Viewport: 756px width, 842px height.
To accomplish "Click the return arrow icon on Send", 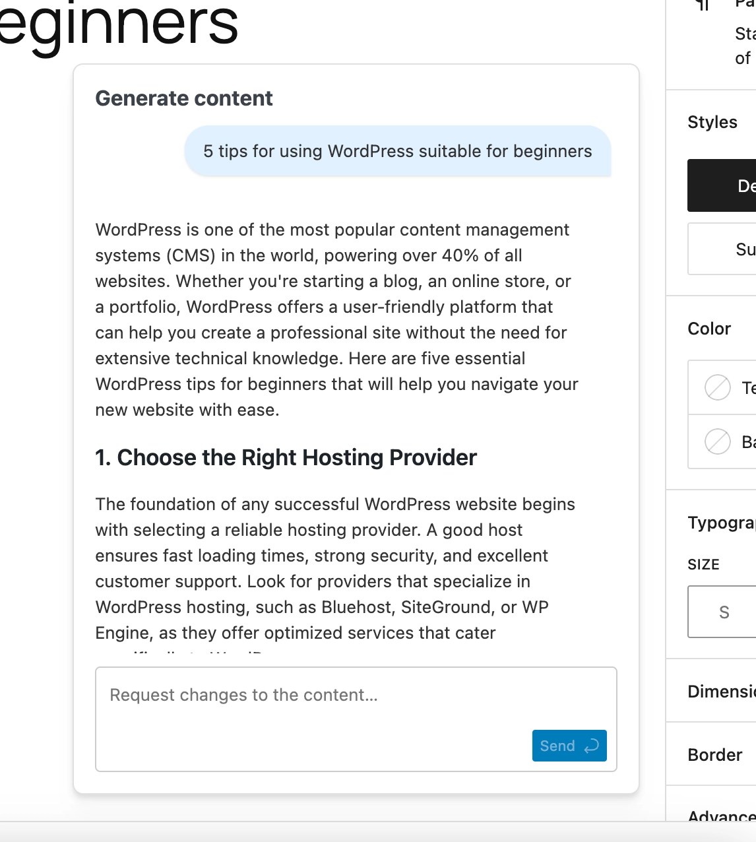I will 592,746.
